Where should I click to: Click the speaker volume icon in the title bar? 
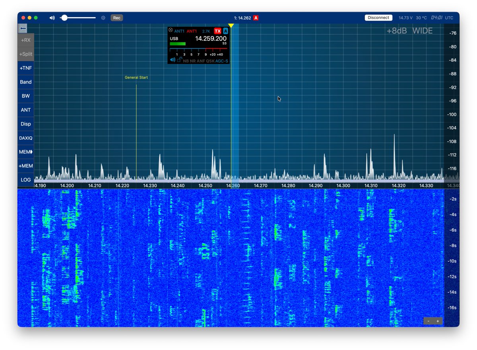tap(52, 18)
